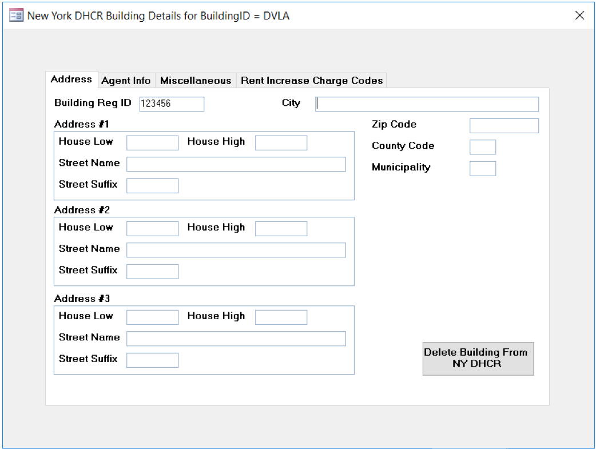Click the Building Reg ID label

pyautogui.click(x=93, y=103)
